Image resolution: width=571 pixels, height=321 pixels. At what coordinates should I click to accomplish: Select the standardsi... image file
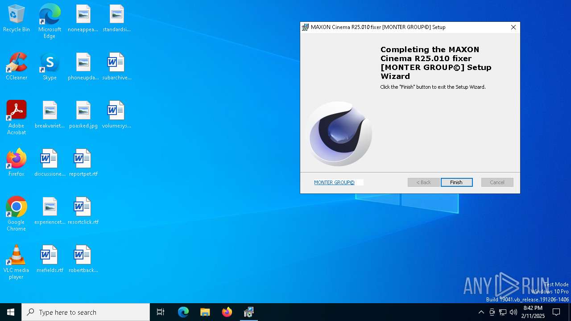click(x=116, y=19)
